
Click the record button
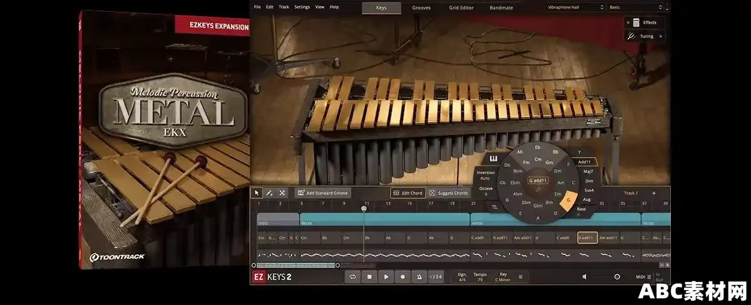(x=402, y=276)
